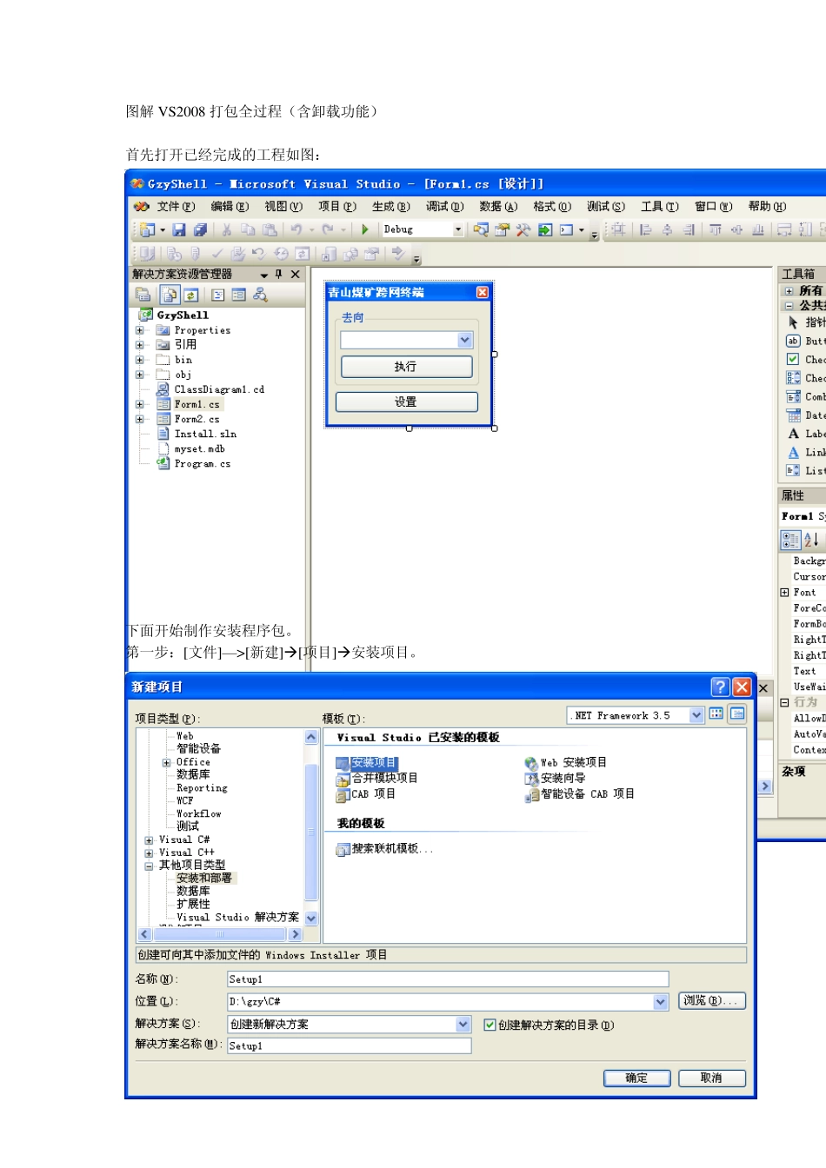
Task: Toggle the 创建解决方案的目录 checkbox
Action: pyautogui.click(x=490, y=1025)
